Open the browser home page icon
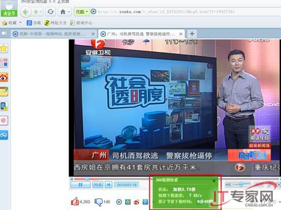281x210 pixels. point(63,12)
